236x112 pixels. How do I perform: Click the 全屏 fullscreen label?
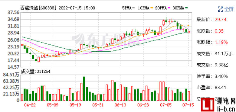[229, 9]
